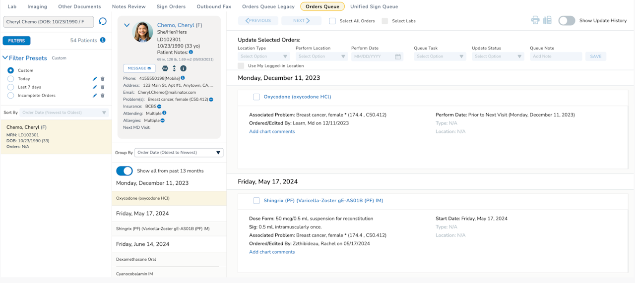
Task: Open the Update Status dropdown
Action: pyautogui.click(x=498, y=57)
